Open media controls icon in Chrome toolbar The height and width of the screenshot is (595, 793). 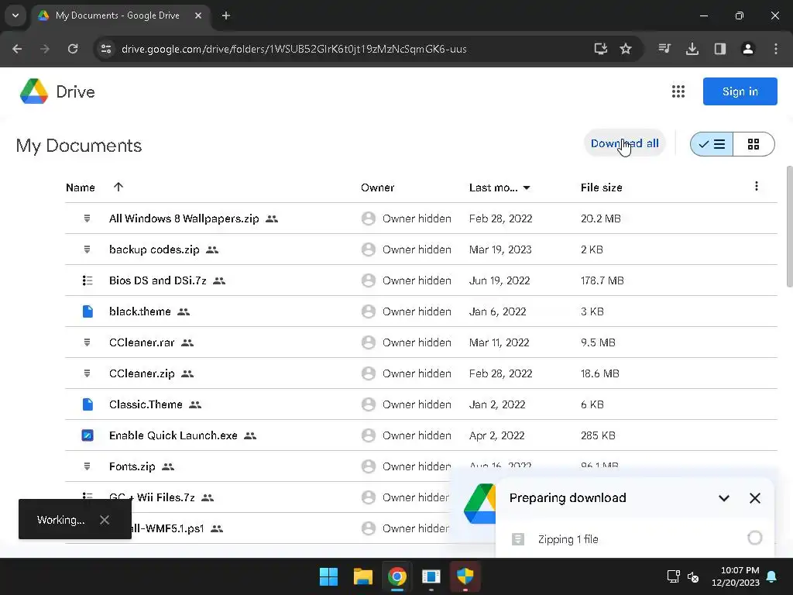pyautogui.click(x=664, y=49)
